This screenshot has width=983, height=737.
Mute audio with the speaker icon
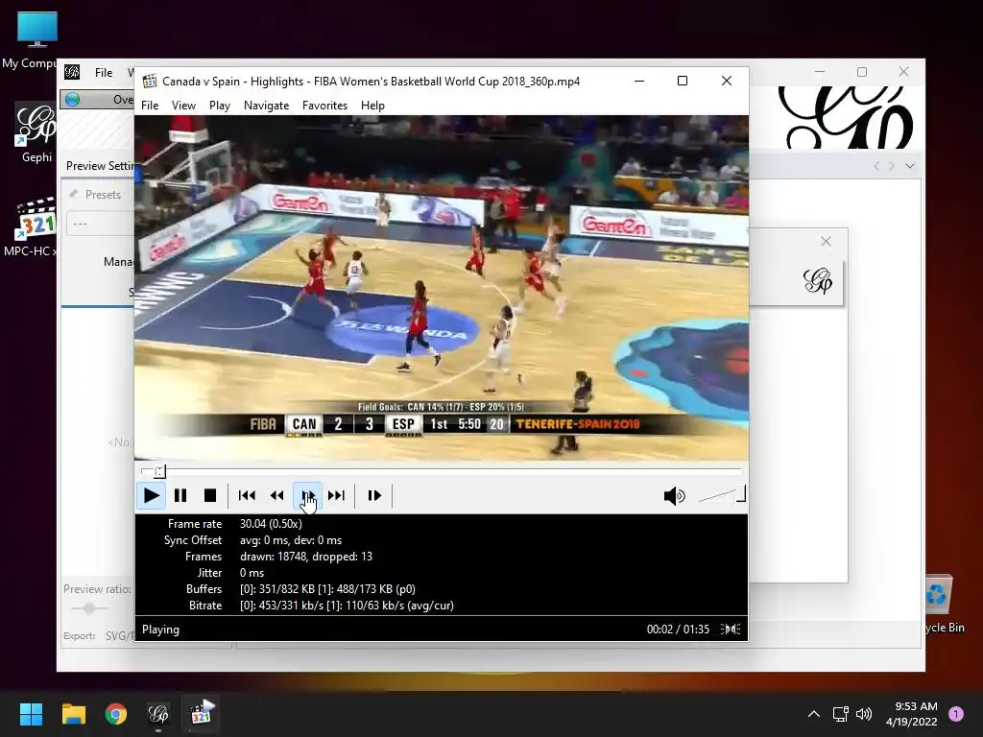pyautogui.click(x=675, y=496)
